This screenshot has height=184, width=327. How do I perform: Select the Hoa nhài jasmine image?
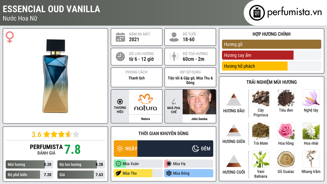click(311, 131)
